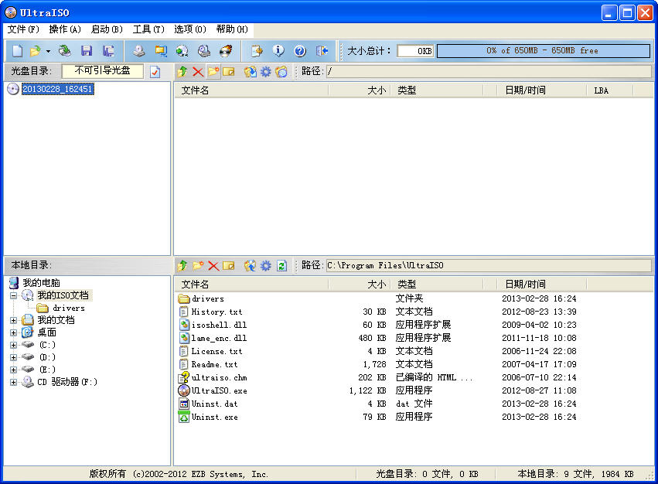Click the Save floppy disk icon

tap(87, 51)
